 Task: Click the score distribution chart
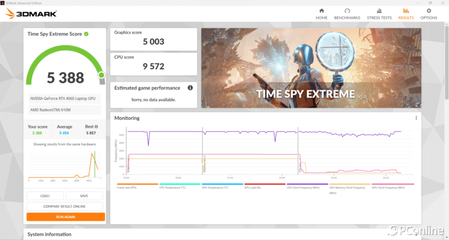pyautogui.click(x=65, y=165)
